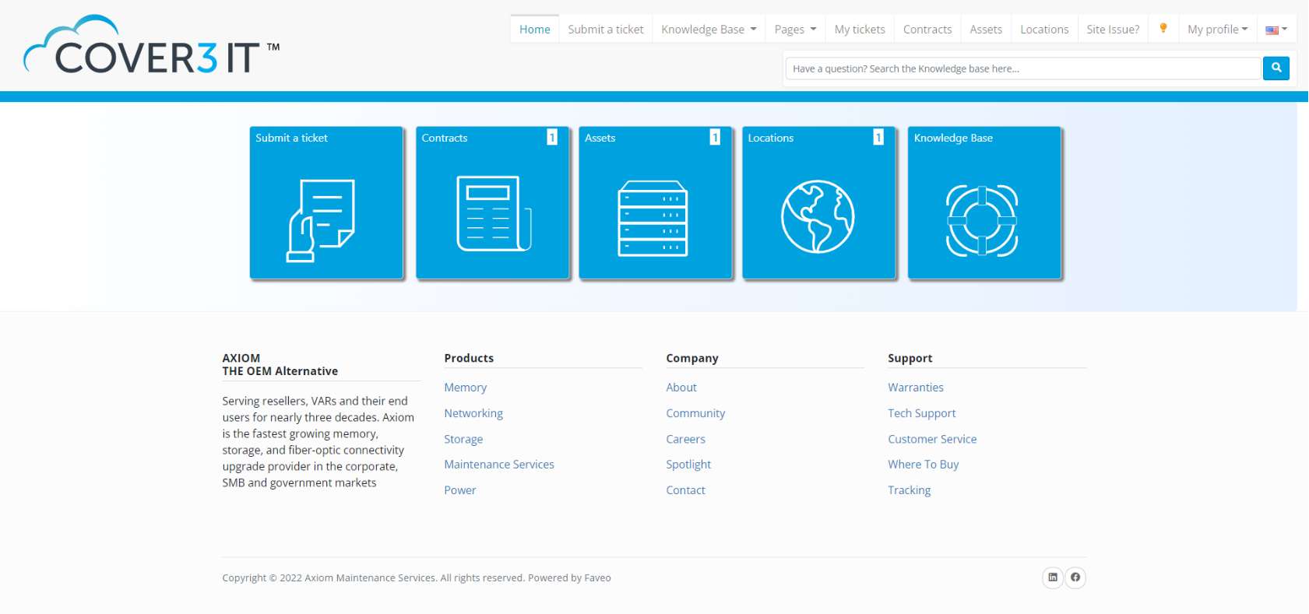Viewport: 1309px width, 614px height.
Task: Open the language flag dropdown
Action: click(x=1276, y=30)
